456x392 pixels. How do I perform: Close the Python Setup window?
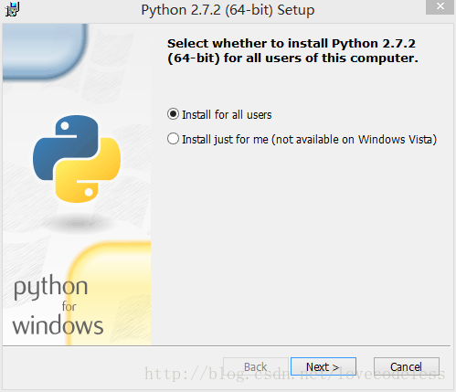click(440, 6)
